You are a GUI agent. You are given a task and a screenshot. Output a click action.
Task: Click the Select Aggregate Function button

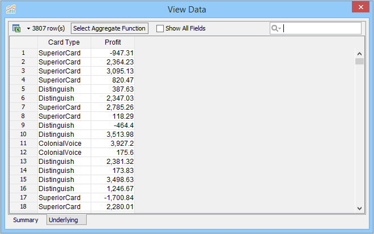[x=109, y=28]
